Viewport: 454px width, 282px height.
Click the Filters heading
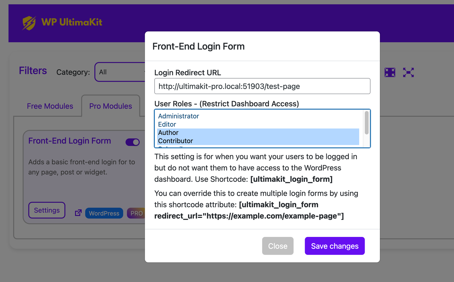(x=33, y=71)
